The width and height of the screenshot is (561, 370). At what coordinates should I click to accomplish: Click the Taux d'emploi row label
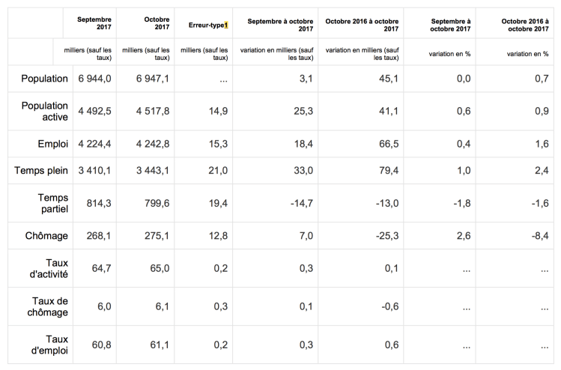pyautogui.click(x=47, y=344)
